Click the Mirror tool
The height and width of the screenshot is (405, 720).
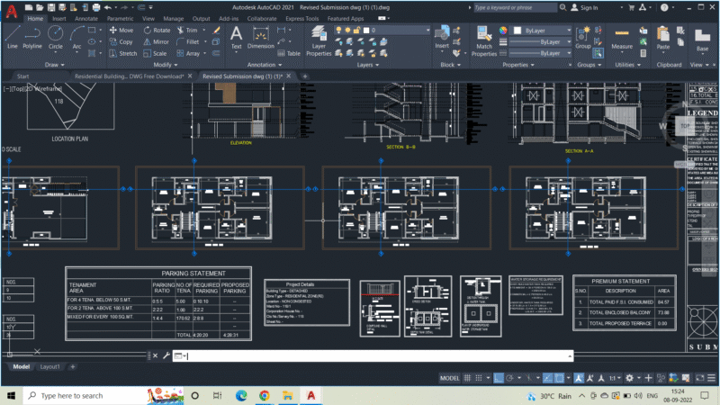coord(156,41)
